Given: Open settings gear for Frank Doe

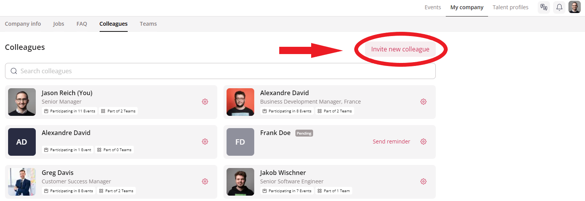Looking at the screenshot, I should coord(423,142).
